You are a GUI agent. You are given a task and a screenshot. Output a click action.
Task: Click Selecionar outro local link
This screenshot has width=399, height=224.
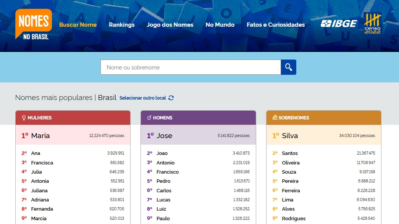(x=143, y=98)
